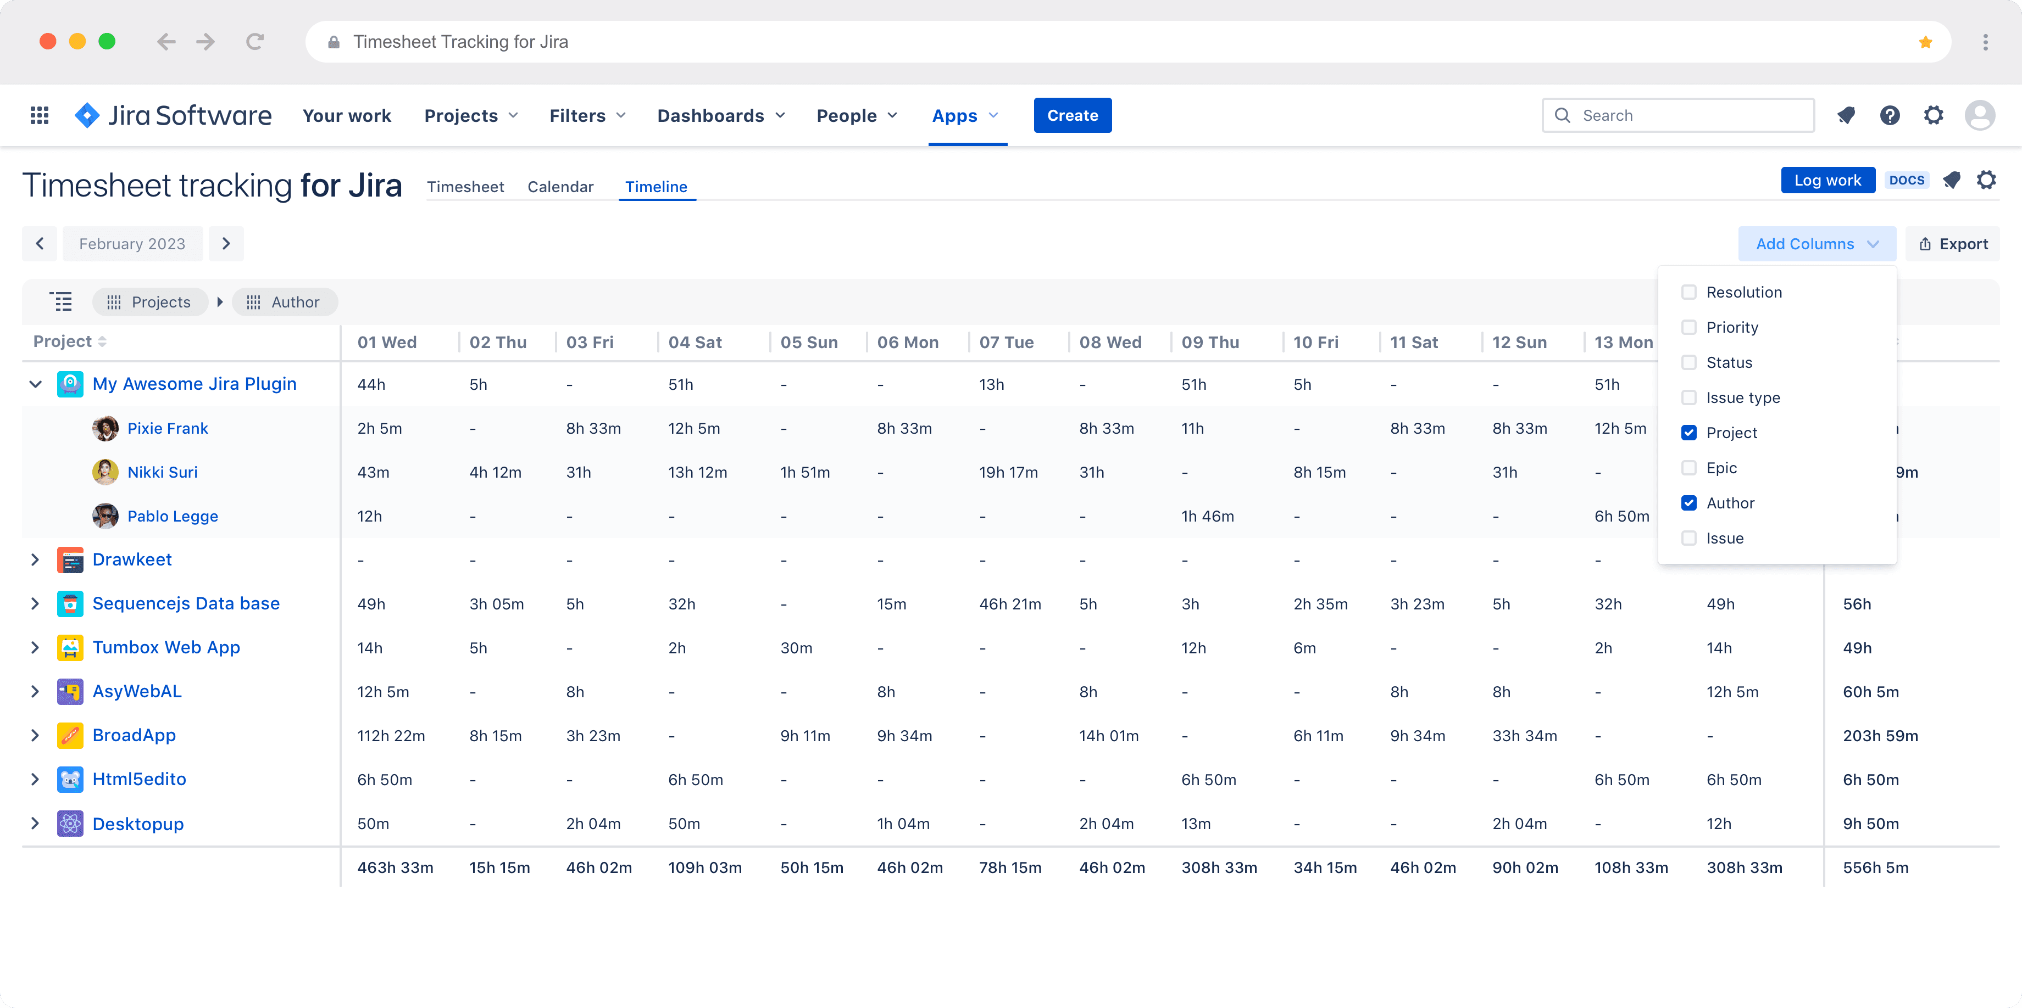Uncheck the Project column checkbox

[1688, 433]
